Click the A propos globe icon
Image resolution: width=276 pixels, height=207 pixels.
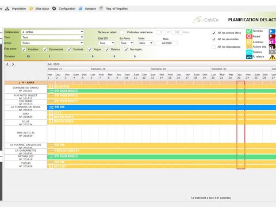(x=80, y=9)
